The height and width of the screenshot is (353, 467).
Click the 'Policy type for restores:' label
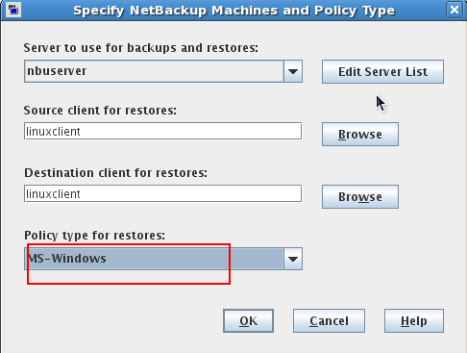pyautogui.click(x=94, y=236)
